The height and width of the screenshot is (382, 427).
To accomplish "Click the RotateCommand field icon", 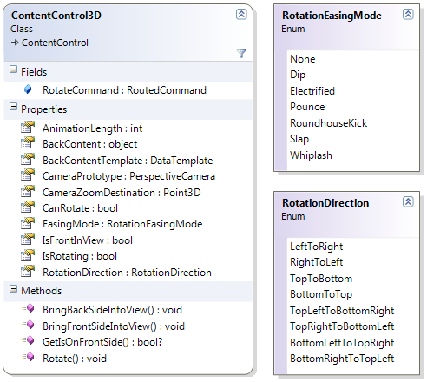I will click(28, 89).
